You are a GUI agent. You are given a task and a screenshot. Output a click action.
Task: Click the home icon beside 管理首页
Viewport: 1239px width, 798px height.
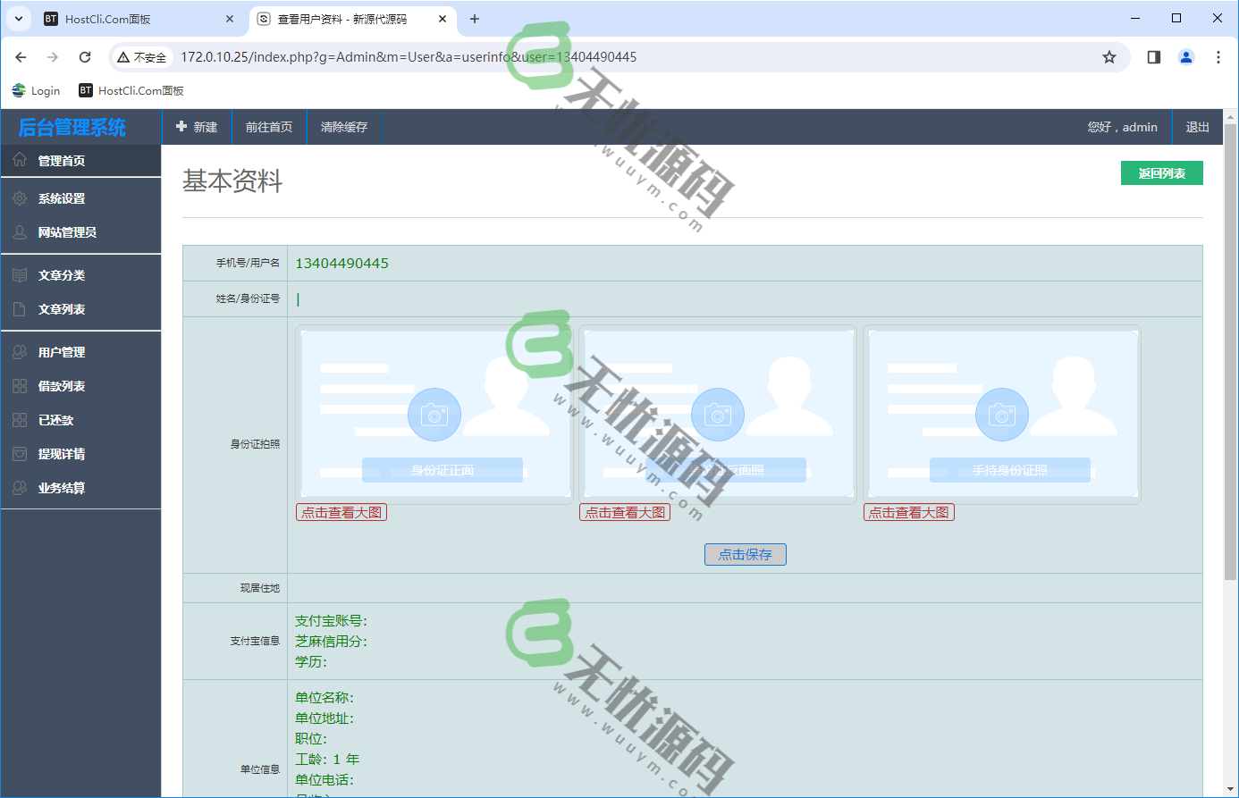tap(20, 160)
